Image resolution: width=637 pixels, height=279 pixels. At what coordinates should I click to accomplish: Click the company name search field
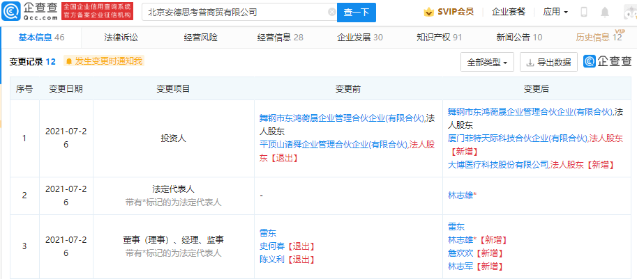pos(238,12)
